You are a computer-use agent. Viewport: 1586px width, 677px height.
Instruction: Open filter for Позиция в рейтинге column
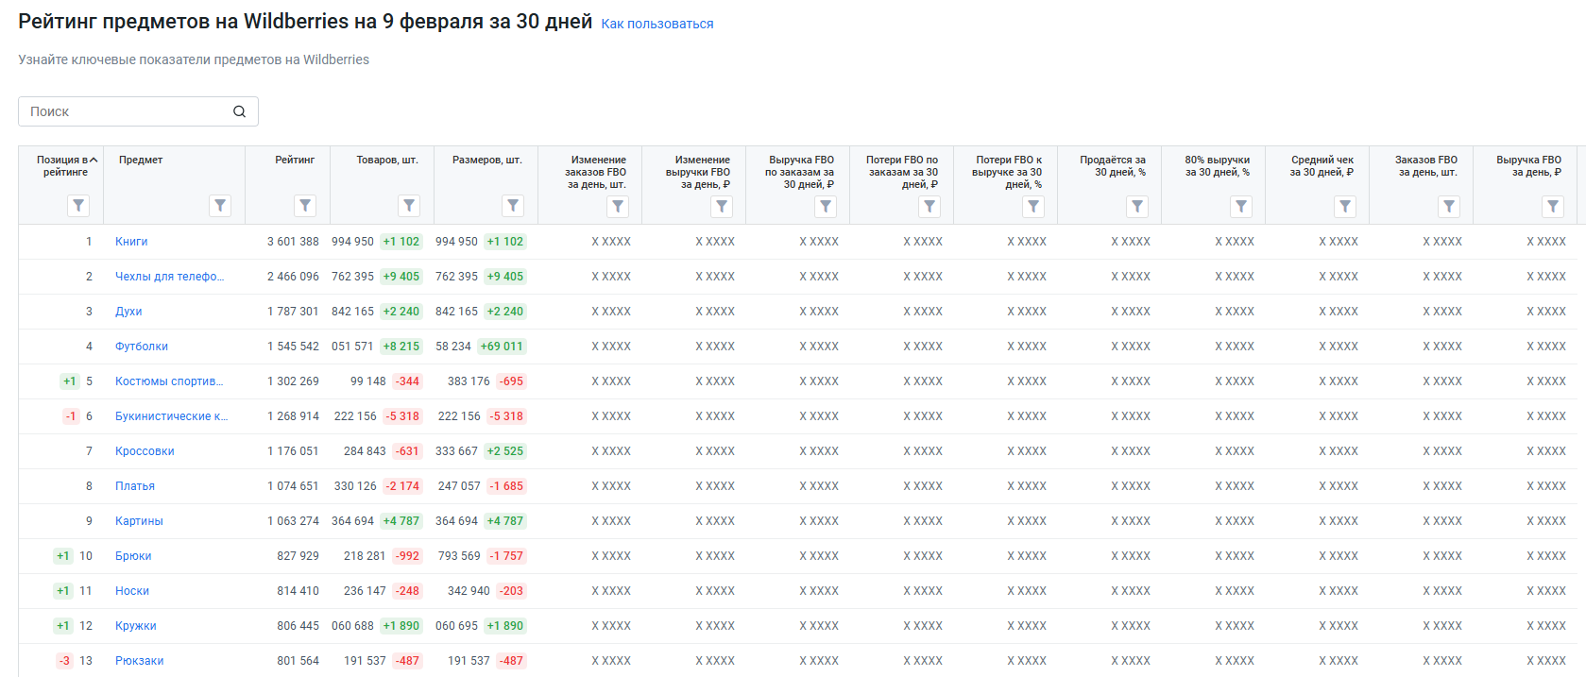click(x=78, y=205)
